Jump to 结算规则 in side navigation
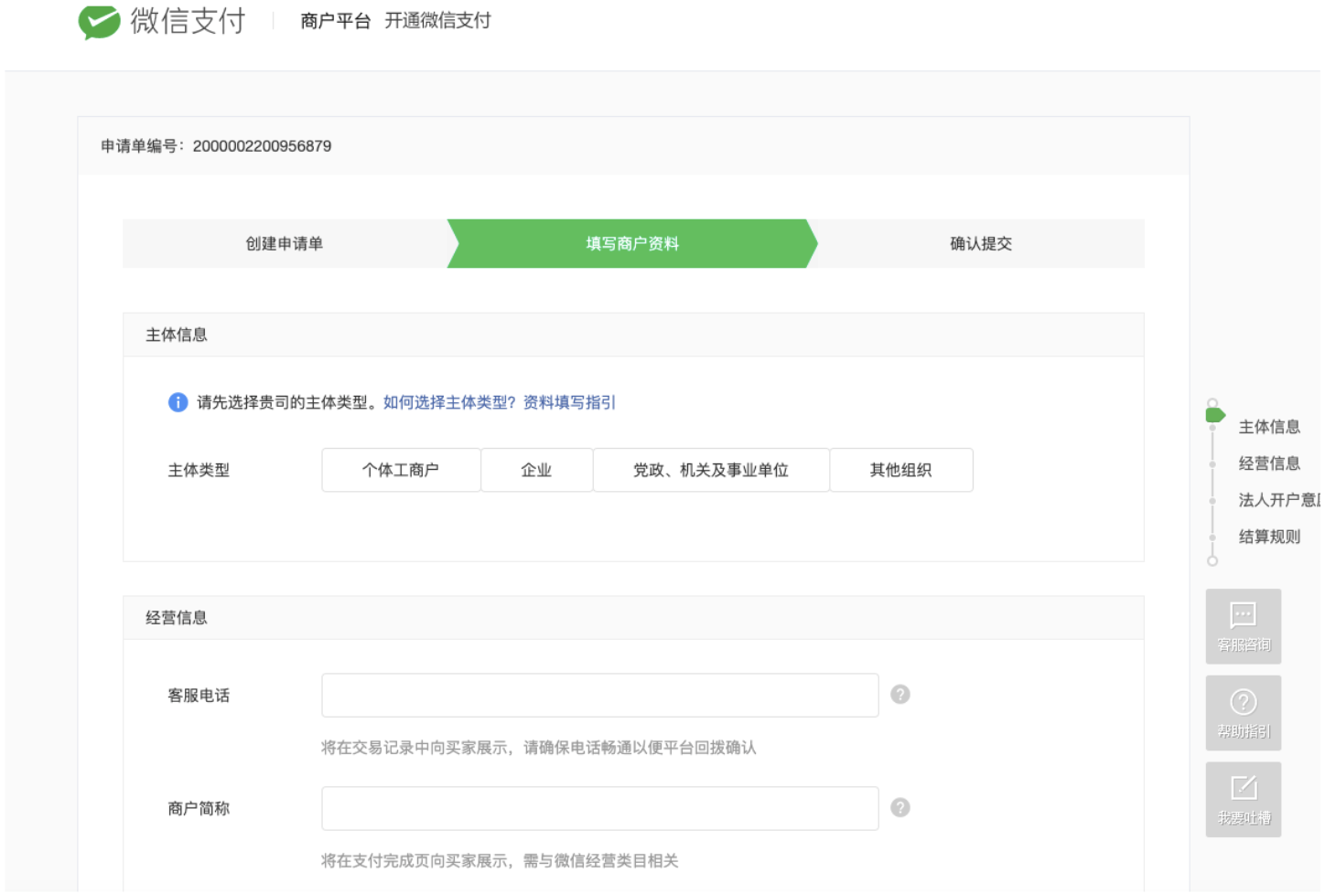Viewport: 1325px width, 894px height. [1268, 537]
